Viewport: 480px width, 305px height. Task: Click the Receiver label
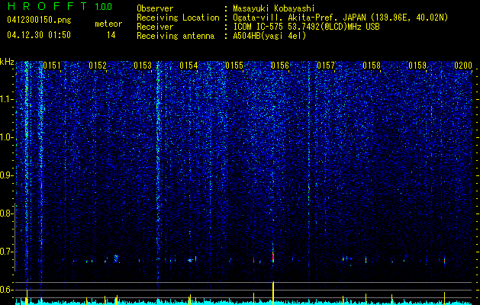click(x=155, y=27)
